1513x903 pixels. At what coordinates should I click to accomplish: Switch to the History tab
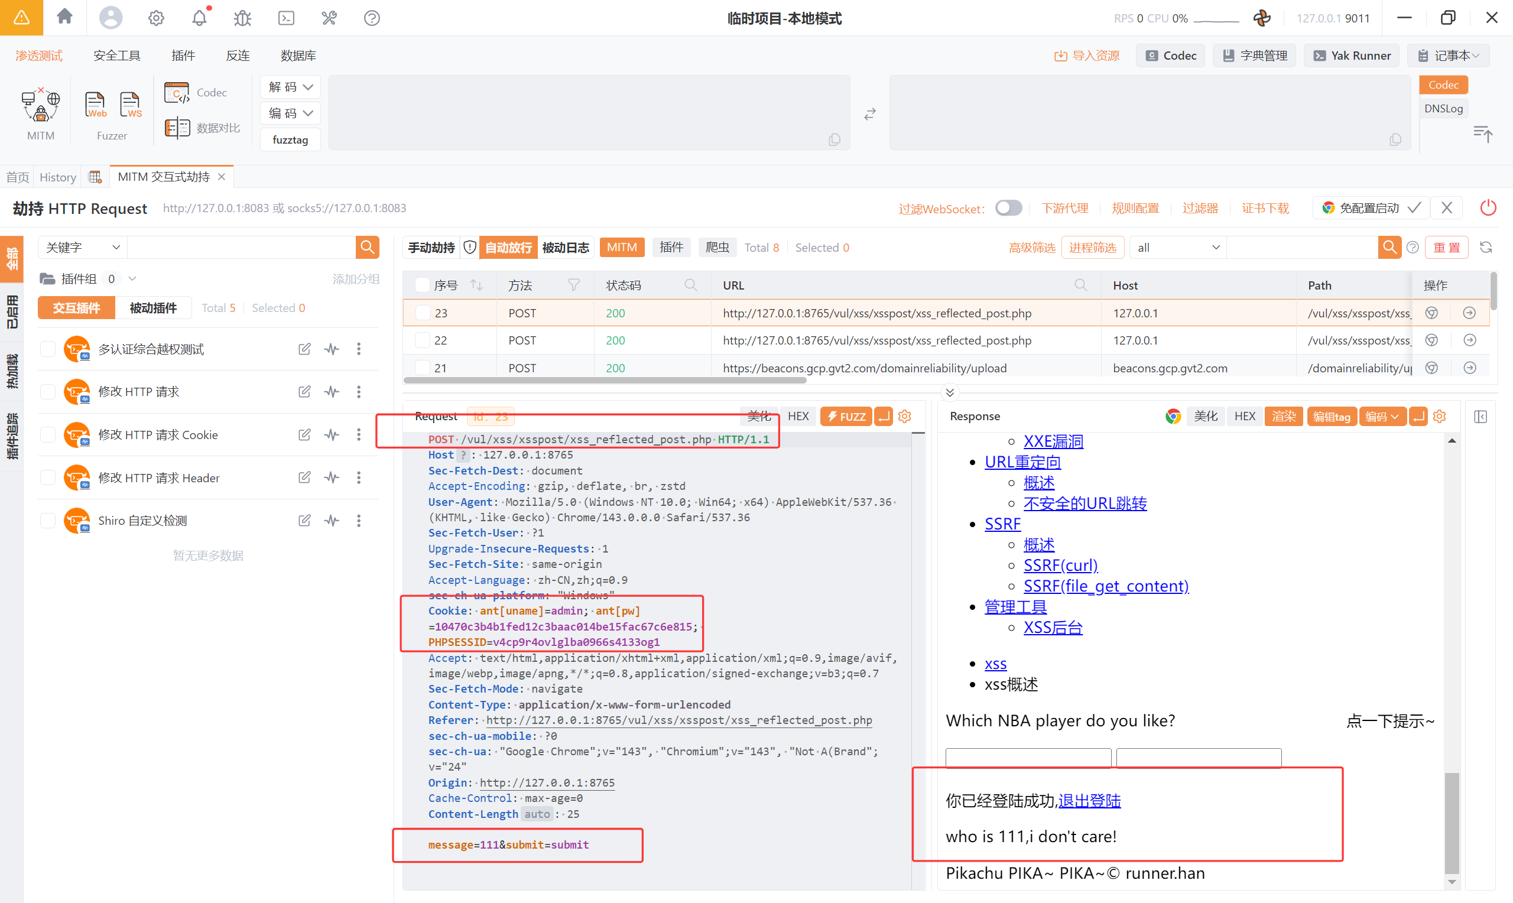pos(58,177)
